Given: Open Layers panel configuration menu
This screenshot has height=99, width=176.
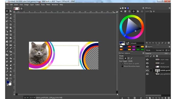Looking at the screenshot, I should [169, 46].
